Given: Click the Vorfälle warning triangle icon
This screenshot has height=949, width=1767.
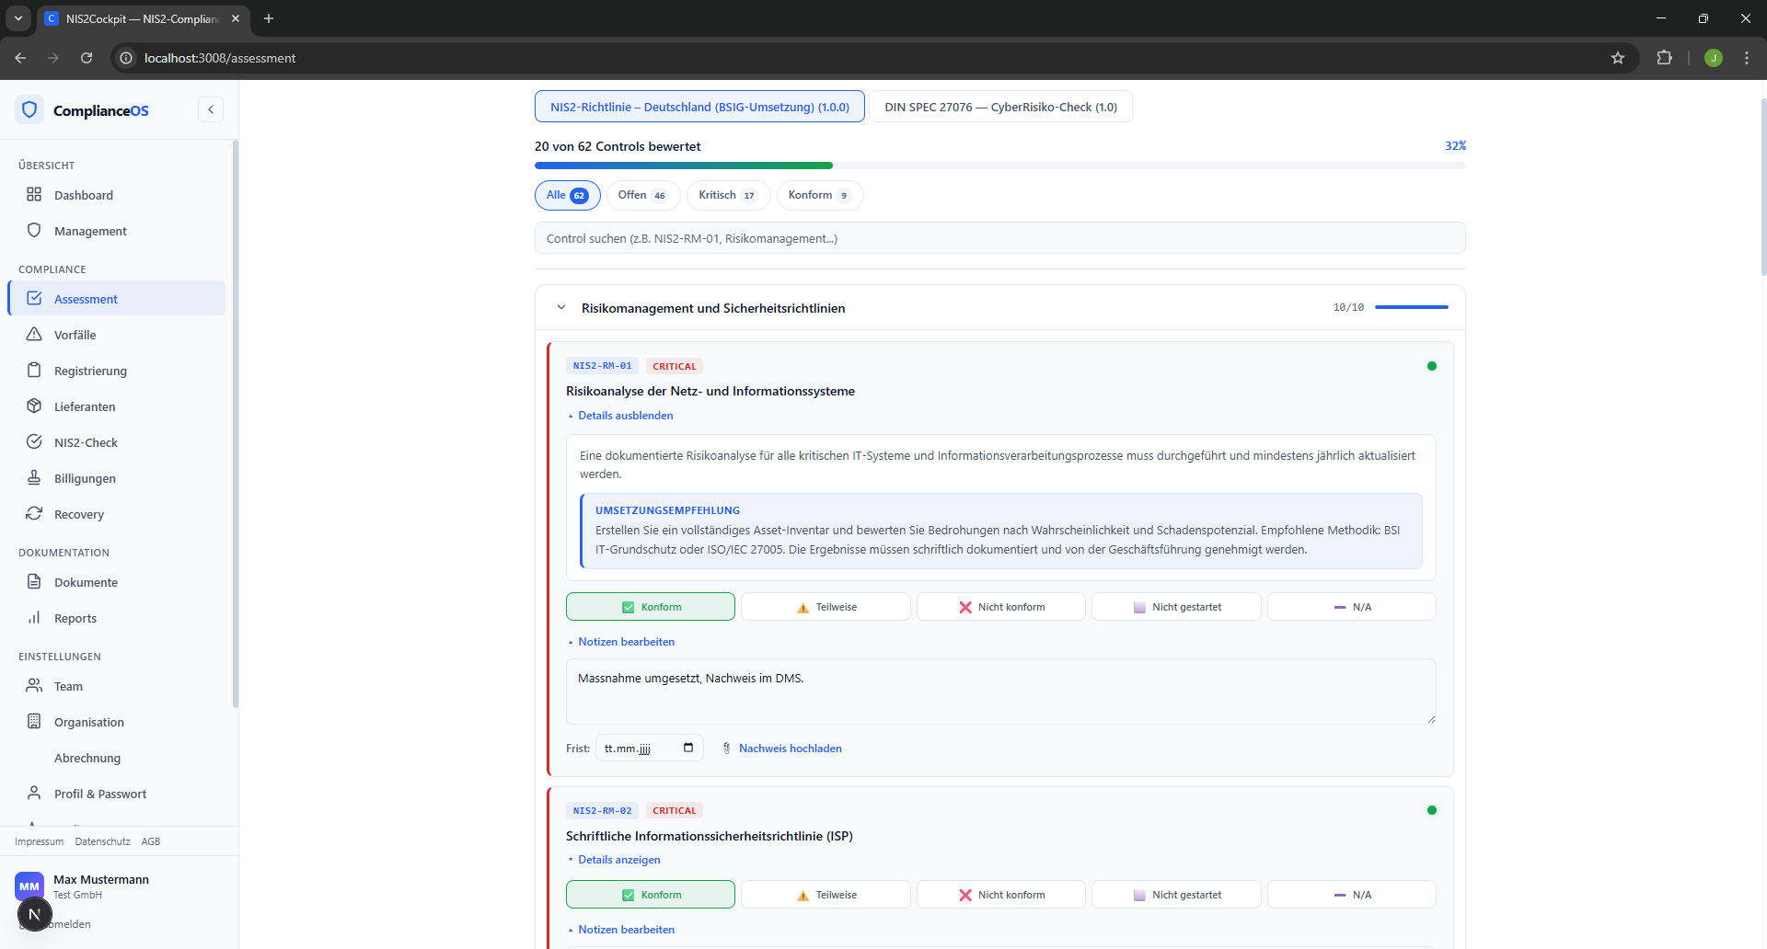Looking at the screenshot, I should point(34,335).
